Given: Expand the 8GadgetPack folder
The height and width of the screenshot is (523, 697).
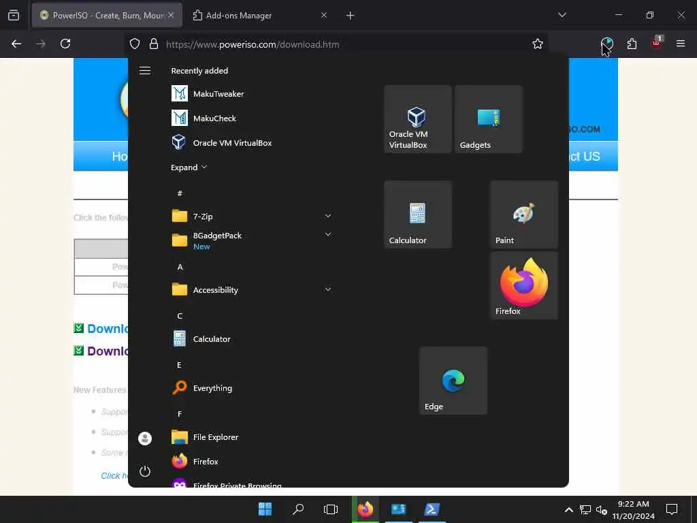Looking at the screenshot, I should coord(328,234).
